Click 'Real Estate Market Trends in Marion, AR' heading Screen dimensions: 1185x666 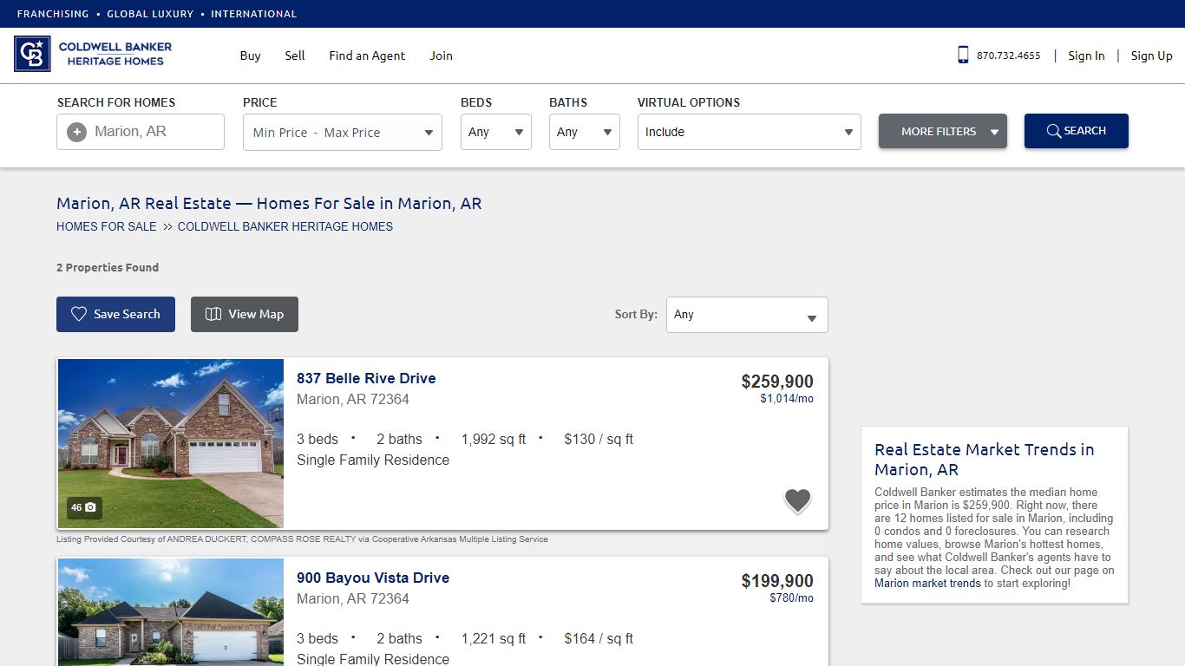coord(984,460)
